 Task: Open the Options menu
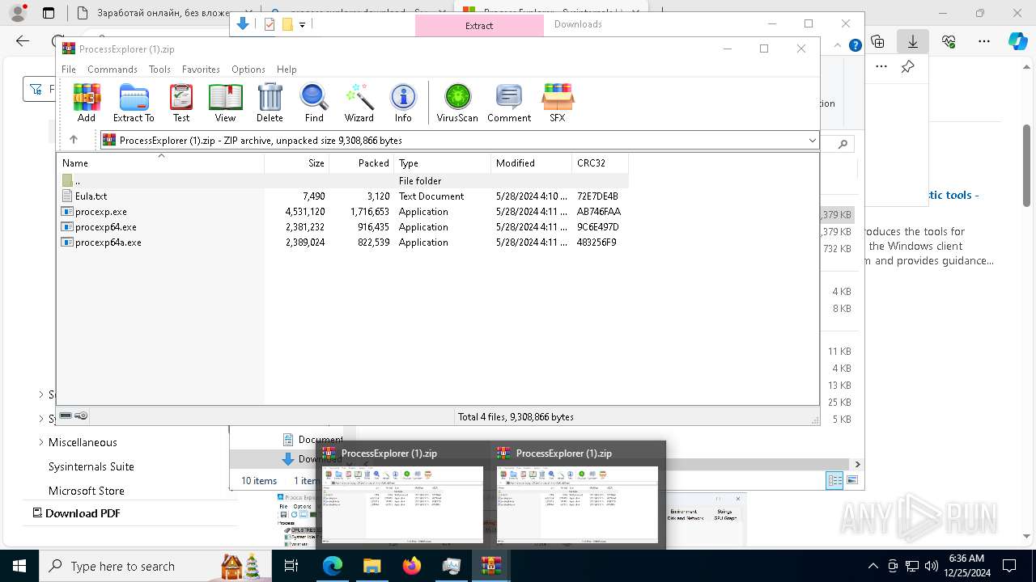248,70
